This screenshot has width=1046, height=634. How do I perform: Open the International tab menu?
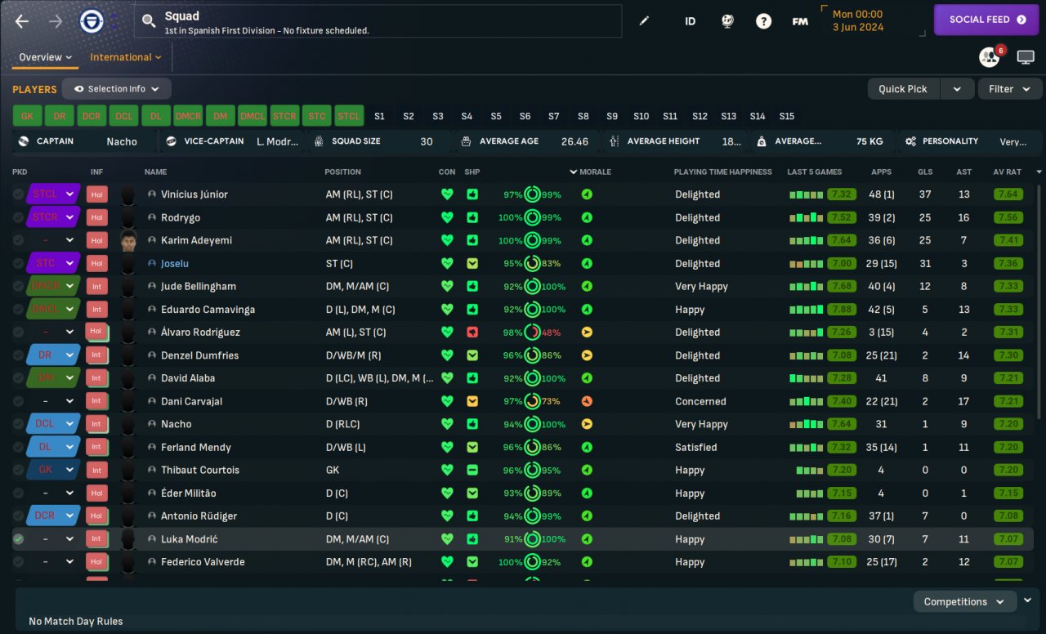126,57
